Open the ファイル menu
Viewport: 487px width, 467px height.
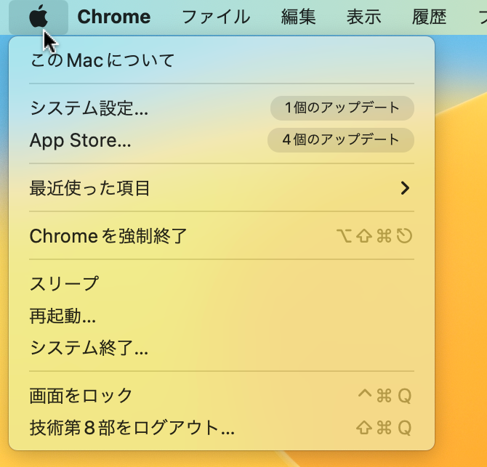point(216,17)
